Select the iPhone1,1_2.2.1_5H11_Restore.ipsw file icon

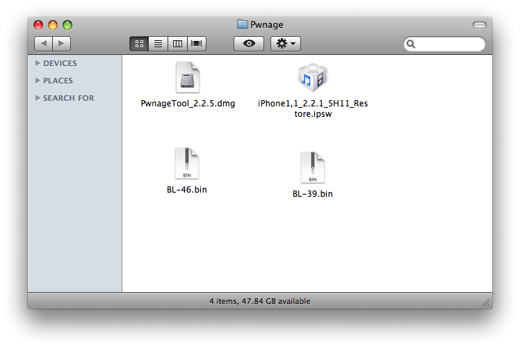coord(312,79)
